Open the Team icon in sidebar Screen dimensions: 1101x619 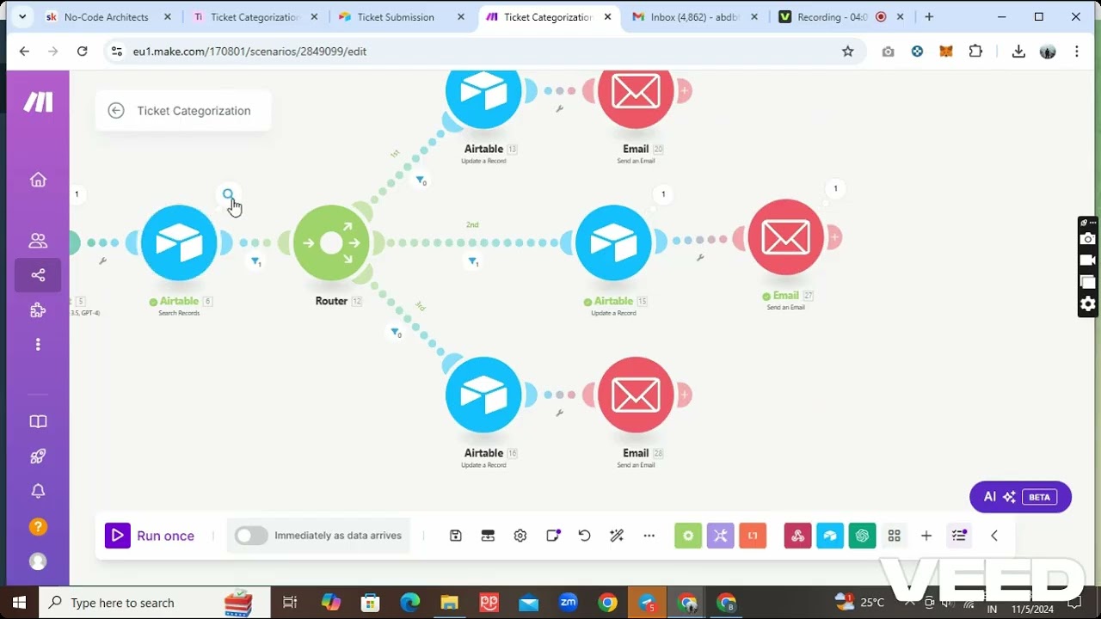point(38,241)
